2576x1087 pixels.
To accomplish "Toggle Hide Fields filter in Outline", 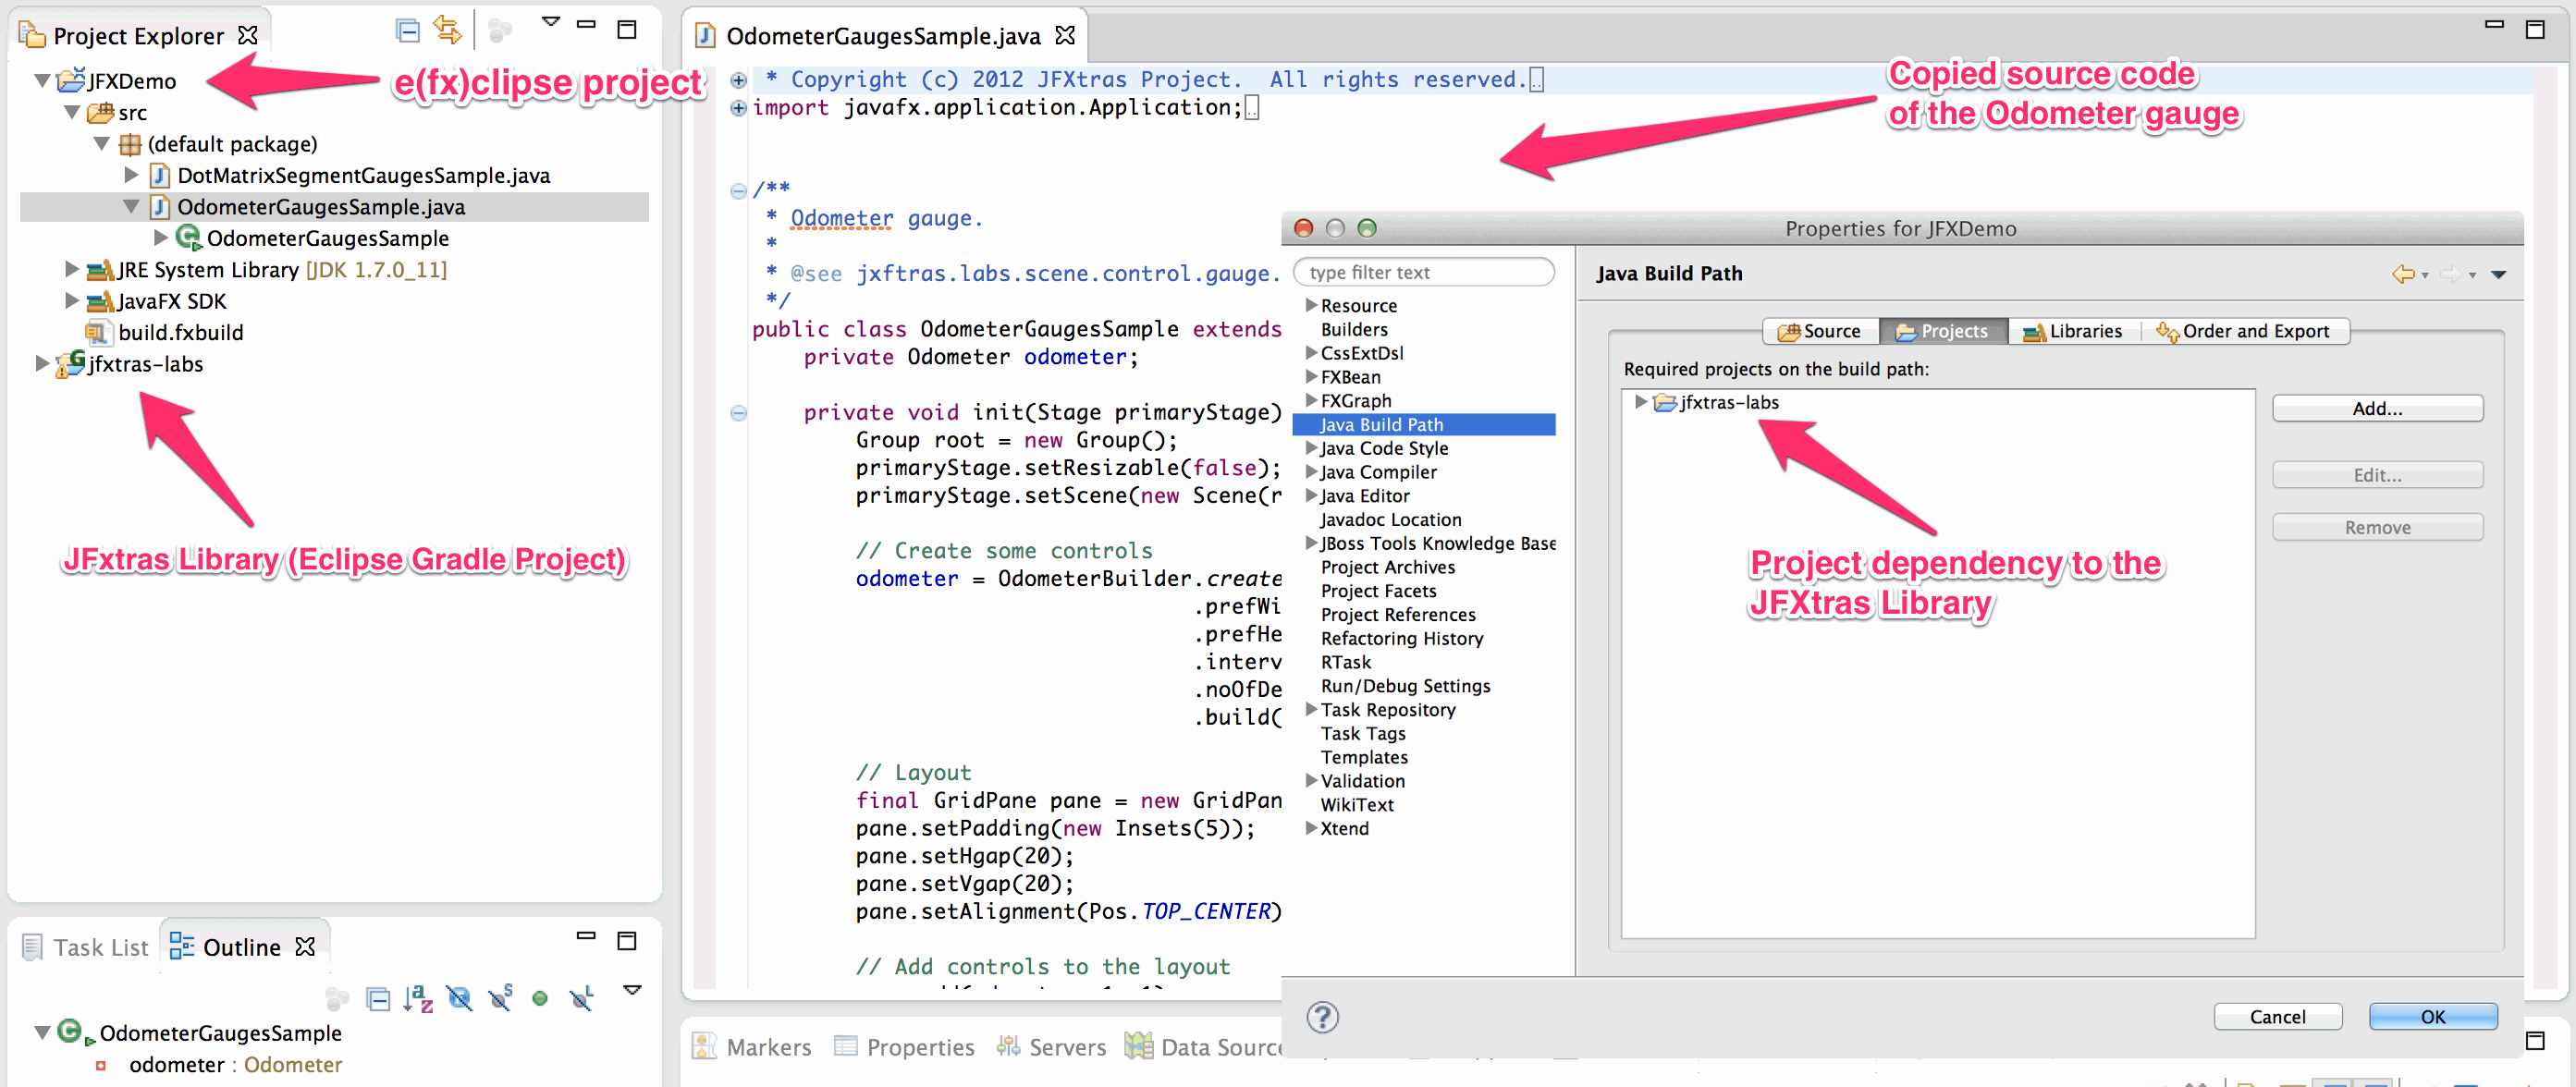I will [459, 998].
